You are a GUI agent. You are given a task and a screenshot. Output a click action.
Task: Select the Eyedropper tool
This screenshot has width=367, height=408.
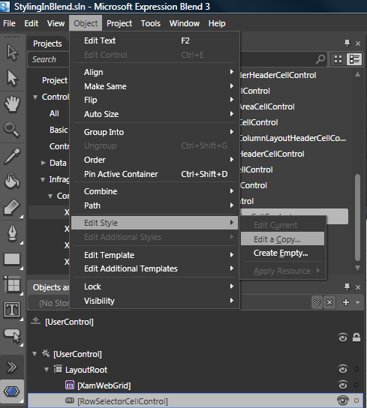tap(12, 156)
